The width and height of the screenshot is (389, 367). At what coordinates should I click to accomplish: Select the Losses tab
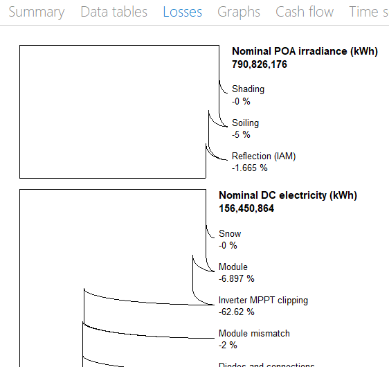pos(183,12)
